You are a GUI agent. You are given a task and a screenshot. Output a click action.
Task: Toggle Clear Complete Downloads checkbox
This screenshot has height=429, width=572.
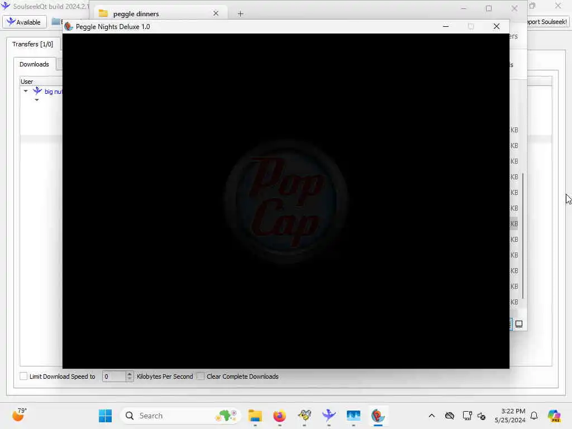(201, 376)
